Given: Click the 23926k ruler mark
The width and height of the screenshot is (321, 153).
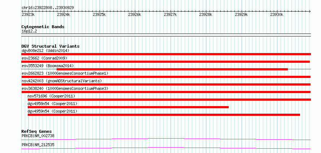Looking at the screenshot, I should click(135, 14).
